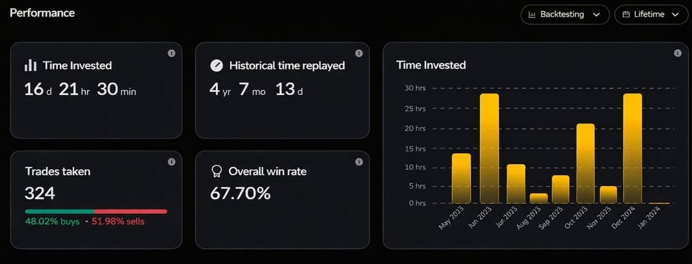Click the 67.70% win rate value
Viewport: 692px width, 264px height.
point(240,194)
